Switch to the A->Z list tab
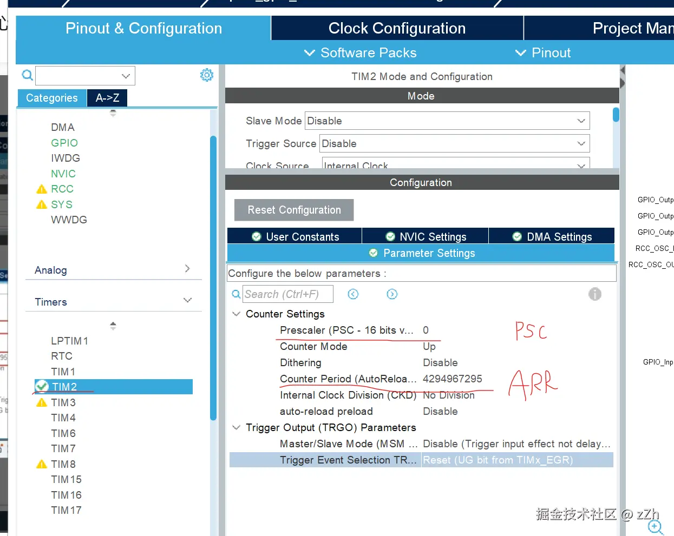 coord(107,98)
